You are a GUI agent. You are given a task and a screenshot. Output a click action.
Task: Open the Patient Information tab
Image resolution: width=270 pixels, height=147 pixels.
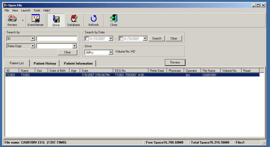coord(78,63)
